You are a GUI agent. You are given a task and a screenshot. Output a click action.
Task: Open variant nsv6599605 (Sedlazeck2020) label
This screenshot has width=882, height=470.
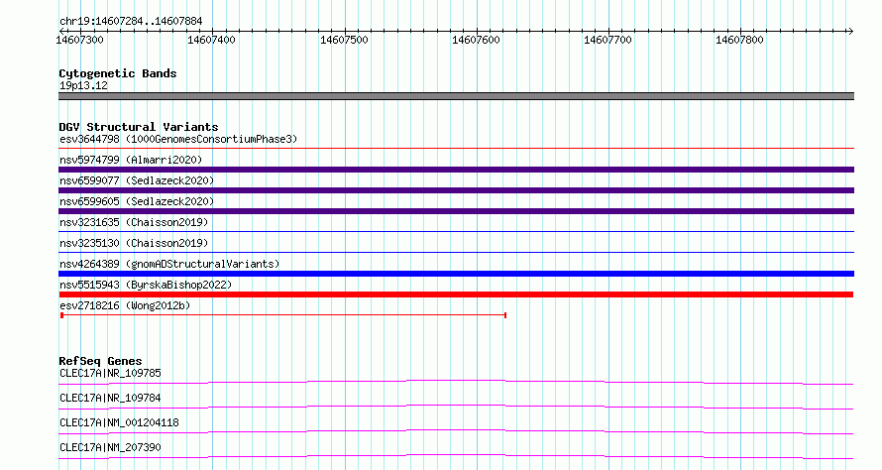[137, 201]
